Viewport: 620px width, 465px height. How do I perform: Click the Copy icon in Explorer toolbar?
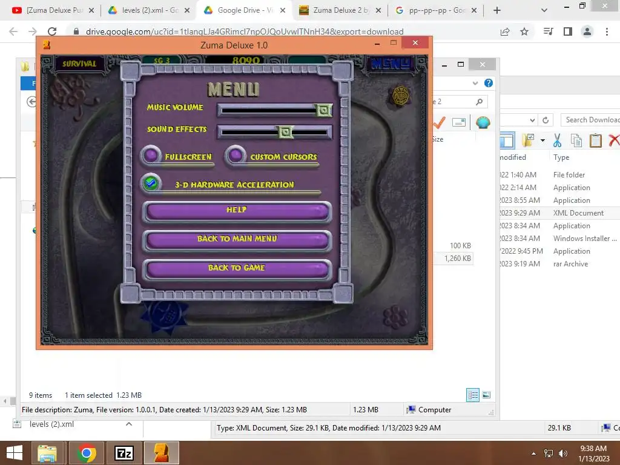tap(576, 140)
